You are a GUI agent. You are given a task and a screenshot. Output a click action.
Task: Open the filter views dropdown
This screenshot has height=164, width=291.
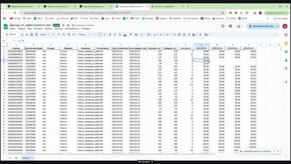(195, 35)
